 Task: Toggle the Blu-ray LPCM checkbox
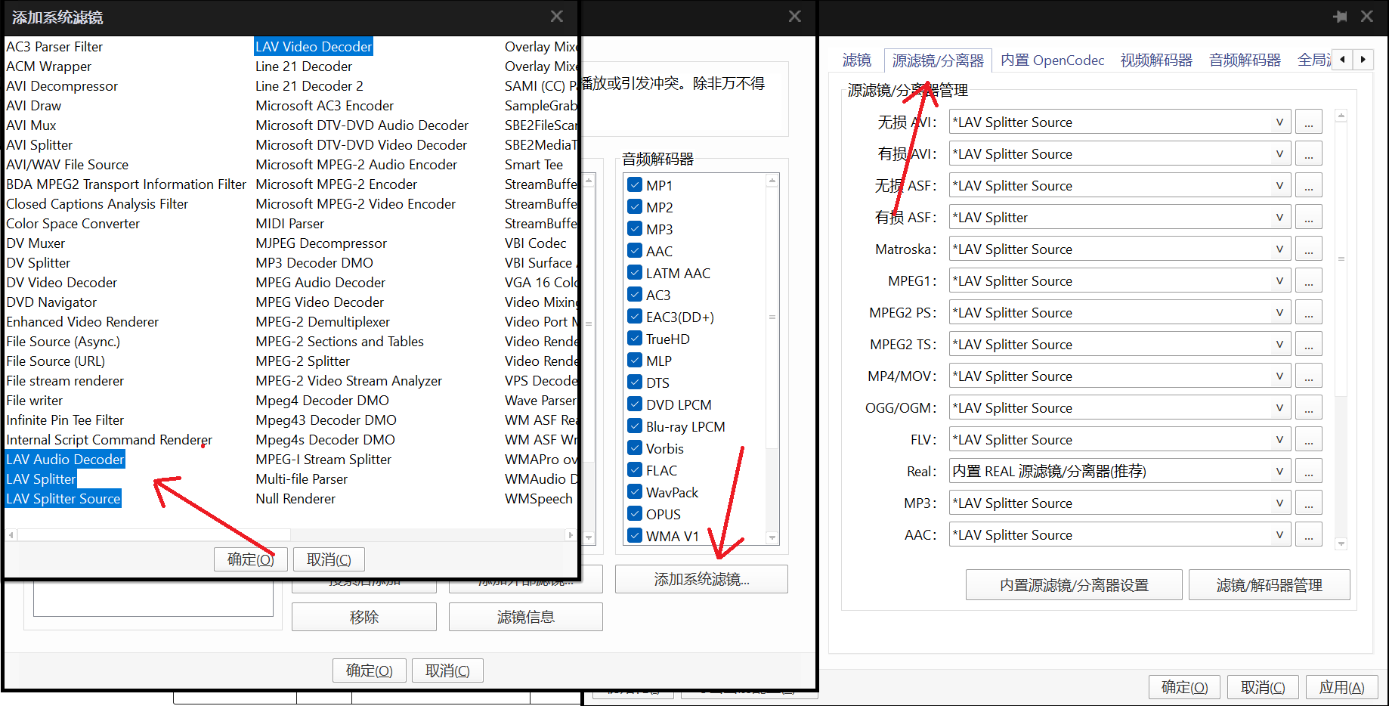click(635, 426)
